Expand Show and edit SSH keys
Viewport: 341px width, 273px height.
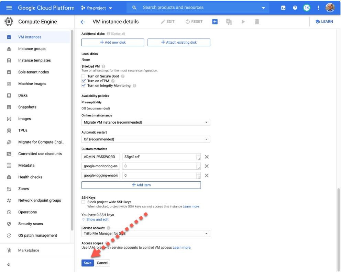click(x=97, y=219)
